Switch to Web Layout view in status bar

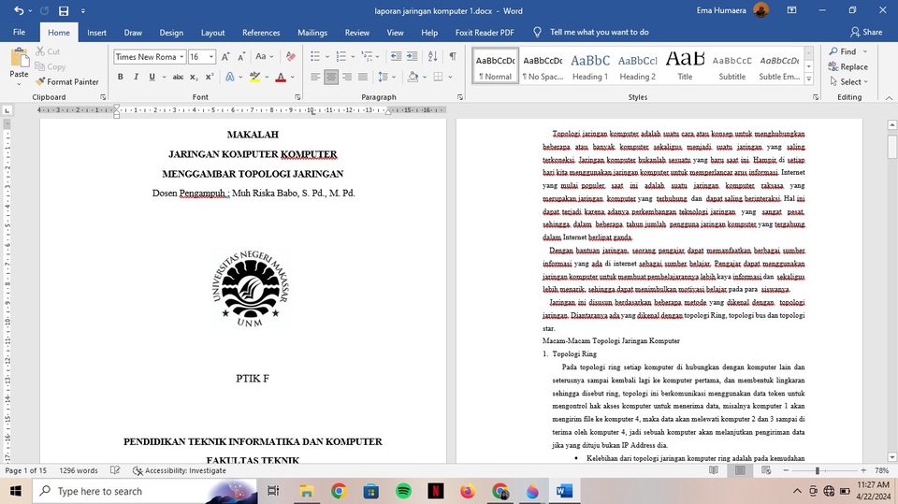766,470
